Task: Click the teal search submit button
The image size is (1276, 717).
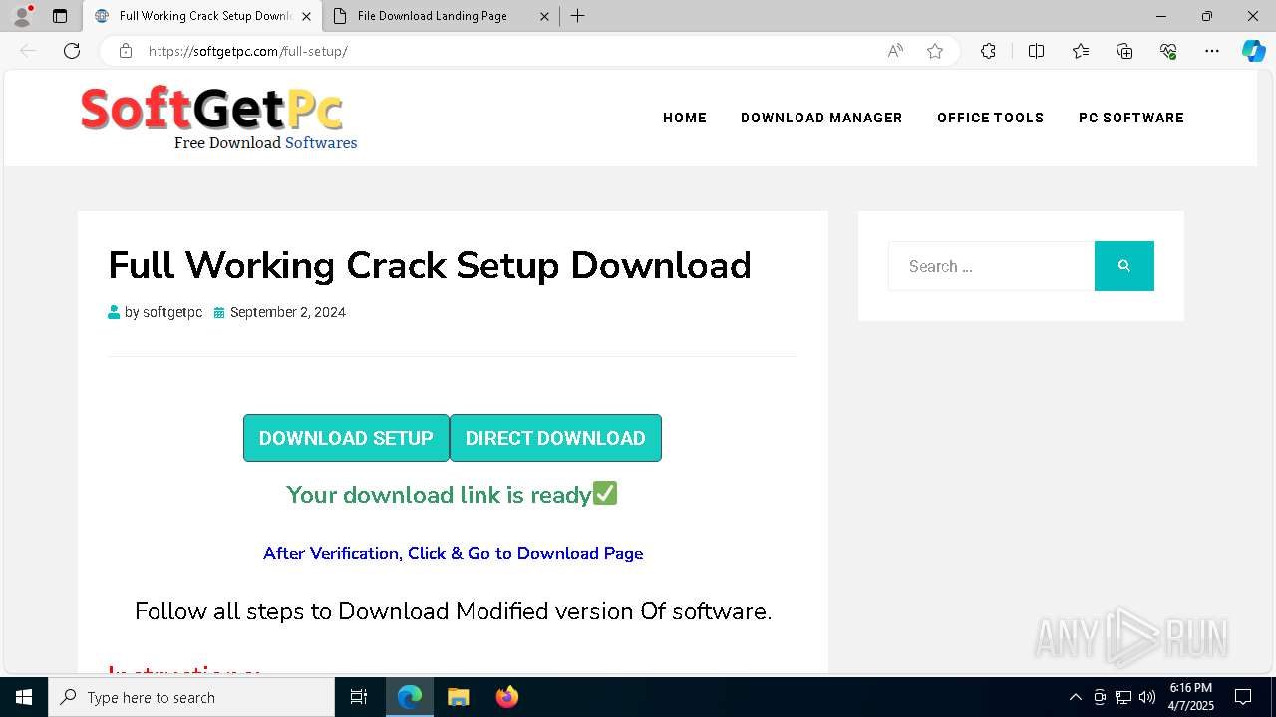Action: pos(1124,266)
